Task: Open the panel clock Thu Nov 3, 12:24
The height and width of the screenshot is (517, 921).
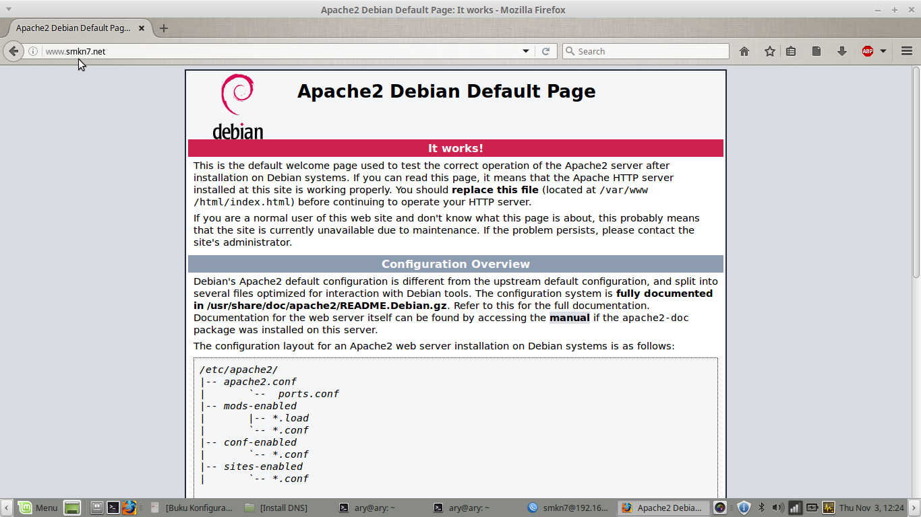Action: point(872,508)
